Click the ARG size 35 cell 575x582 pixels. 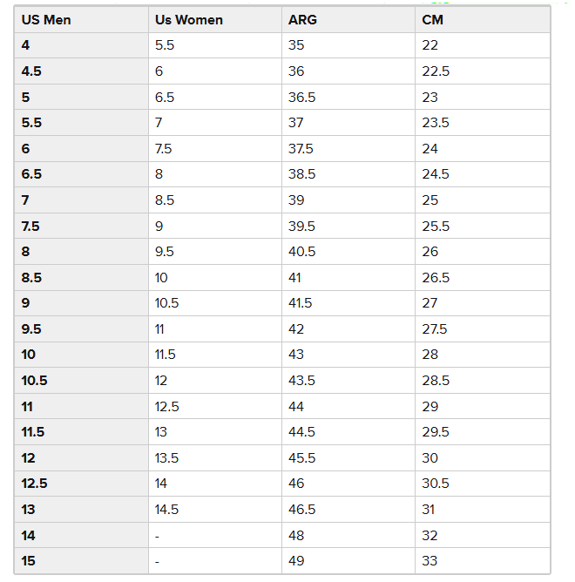(x=296, y=45)
